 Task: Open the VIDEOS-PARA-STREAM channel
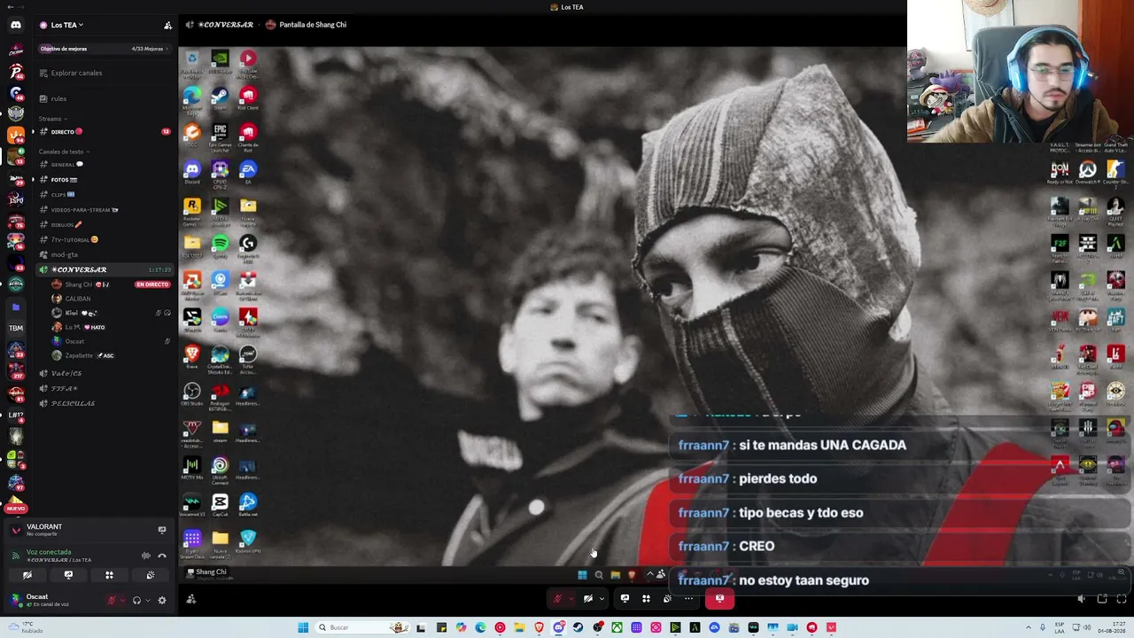[x=104, y=210]
